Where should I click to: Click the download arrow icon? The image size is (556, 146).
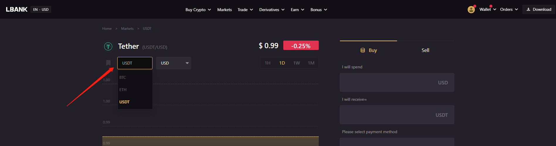tap(528, 9)
